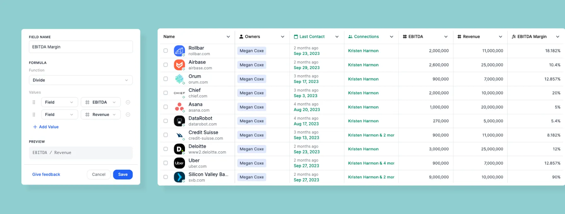Viewport: 565px width, 214px height.
Task: Open the Divide function dropdown
Action: pos(81,80)
